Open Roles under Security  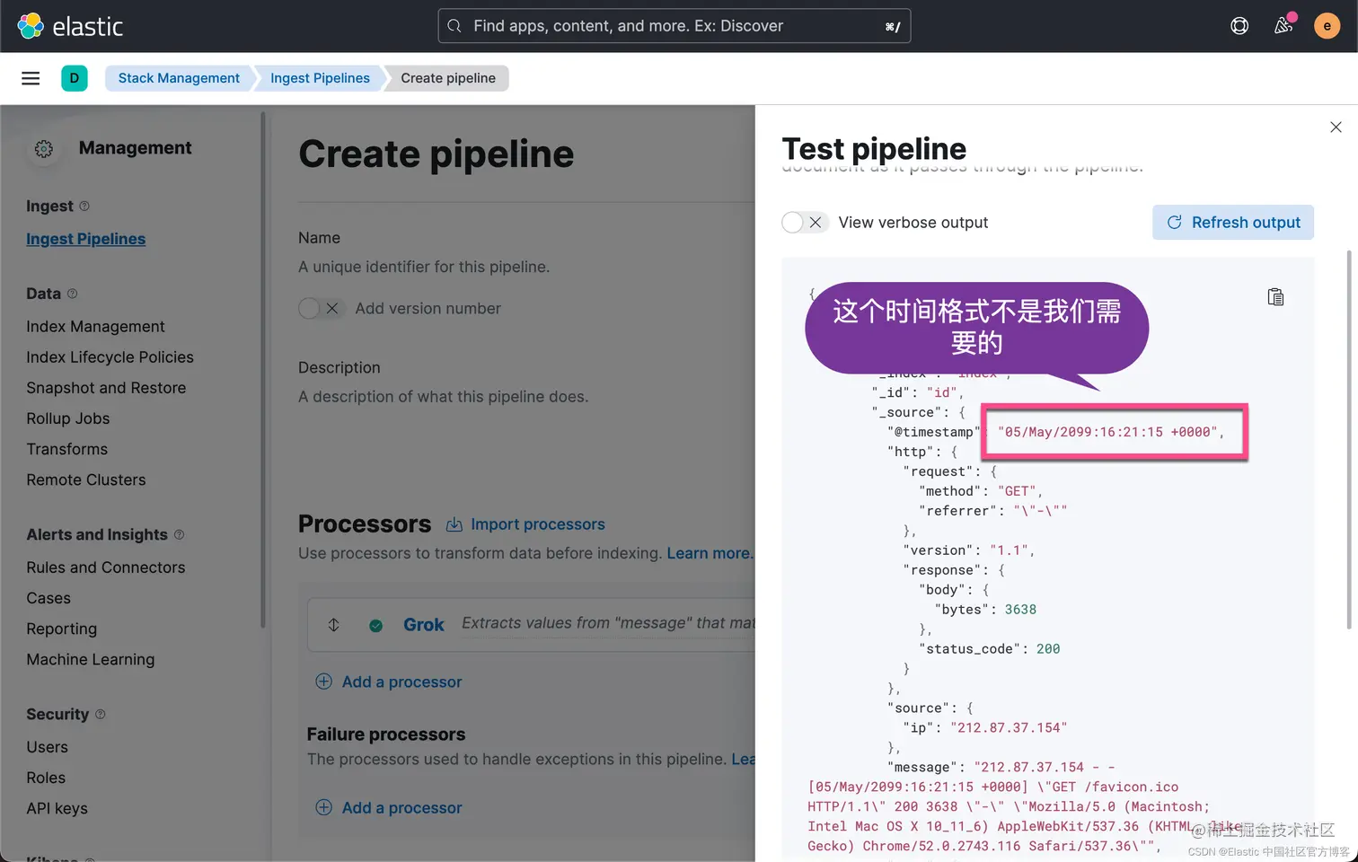click(x=46, y=778)
